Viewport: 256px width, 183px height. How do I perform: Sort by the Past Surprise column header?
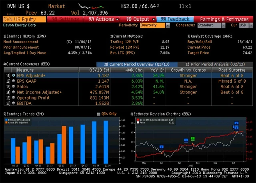click(x=232, y=70)
